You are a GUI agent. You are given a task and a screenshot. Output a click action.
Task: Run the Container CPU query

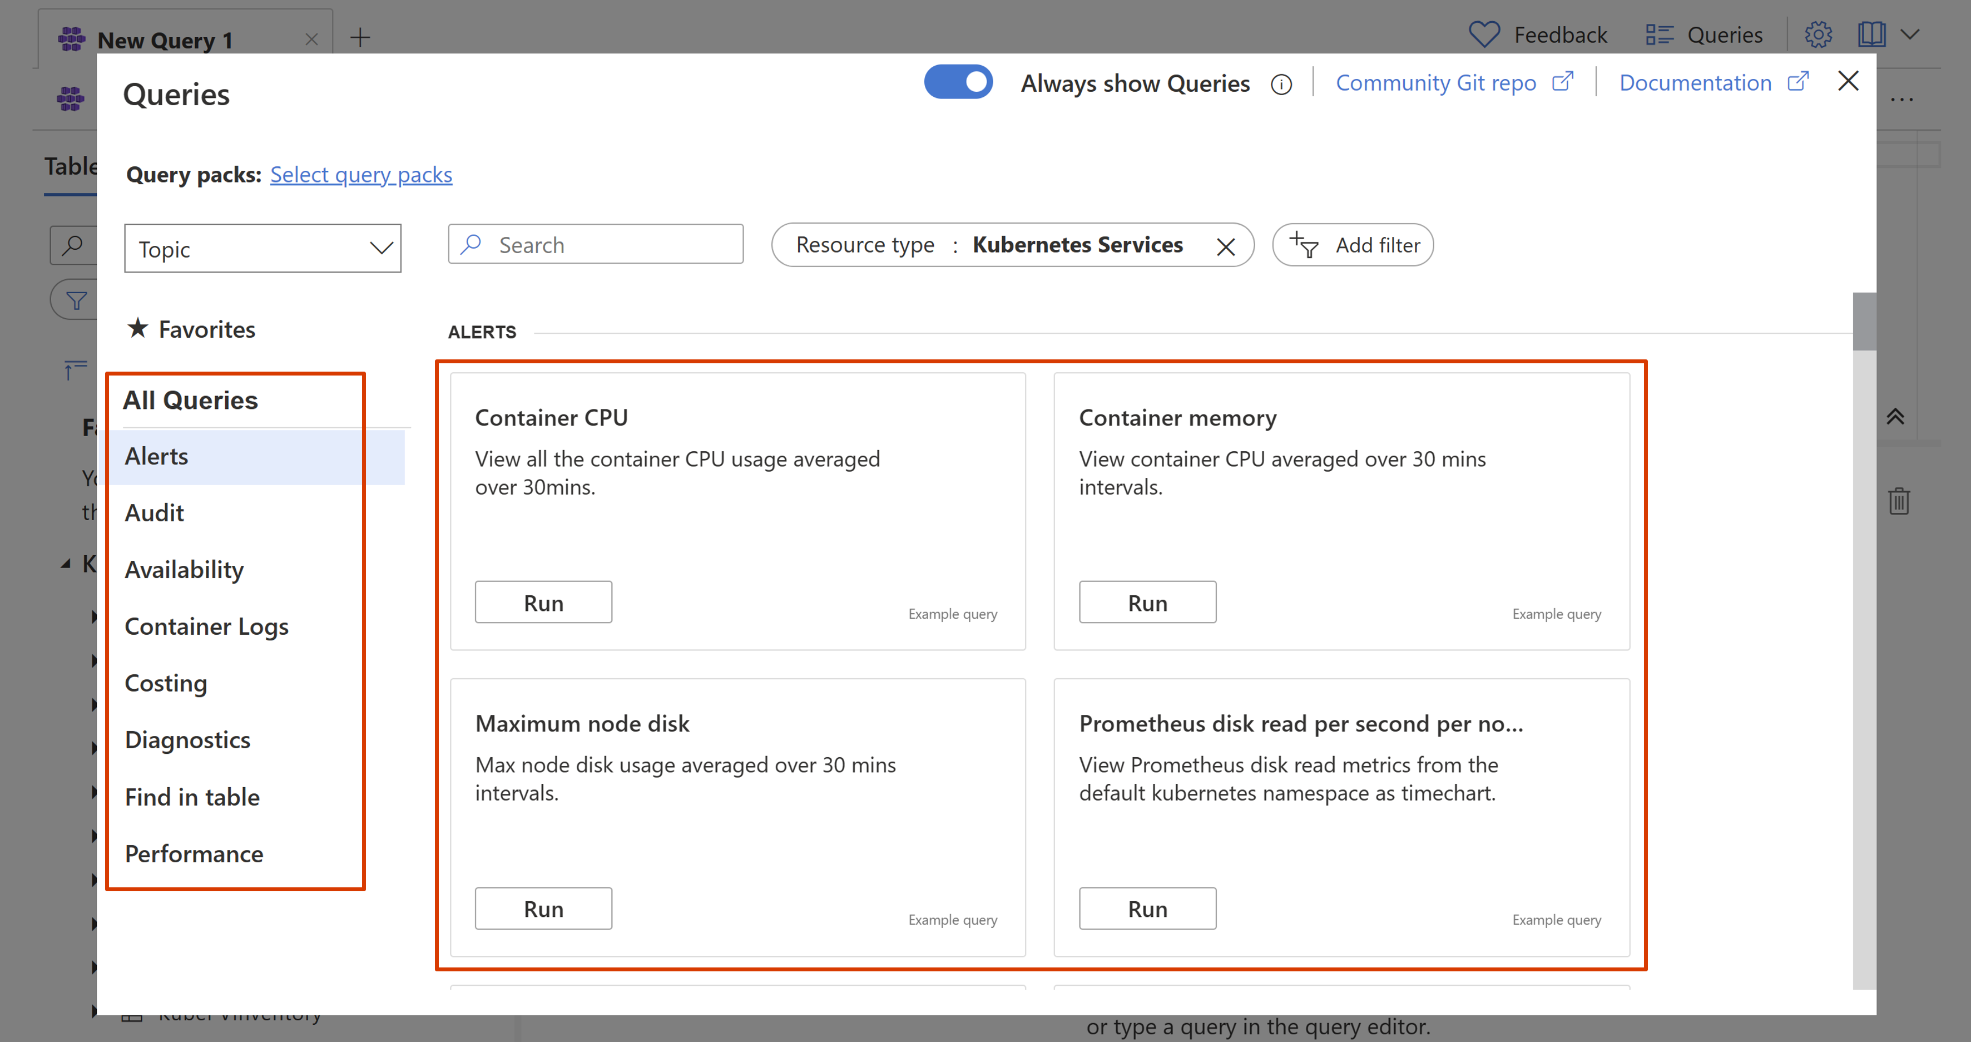tap(543, 603)
